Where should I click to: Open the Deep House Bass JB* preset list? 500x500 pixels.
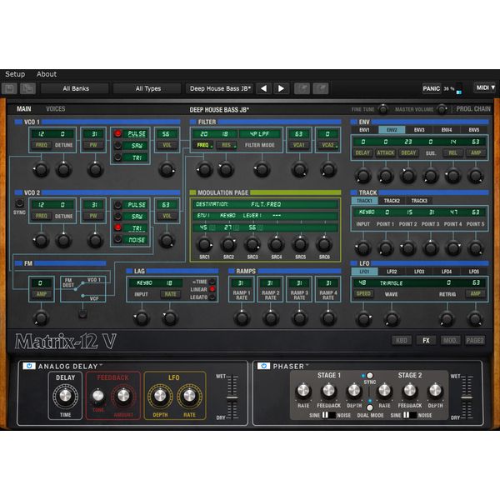(x=220, y=88)
